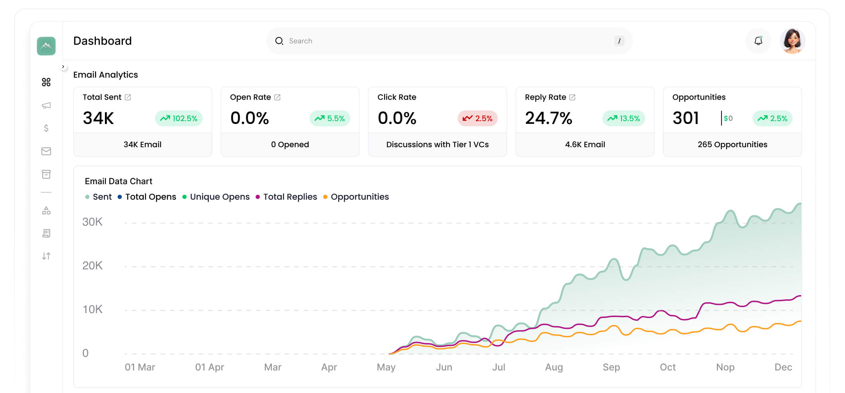Viewport: 845px width, 393px height.
Task: Open the user profile avatar
Action: 793,41
